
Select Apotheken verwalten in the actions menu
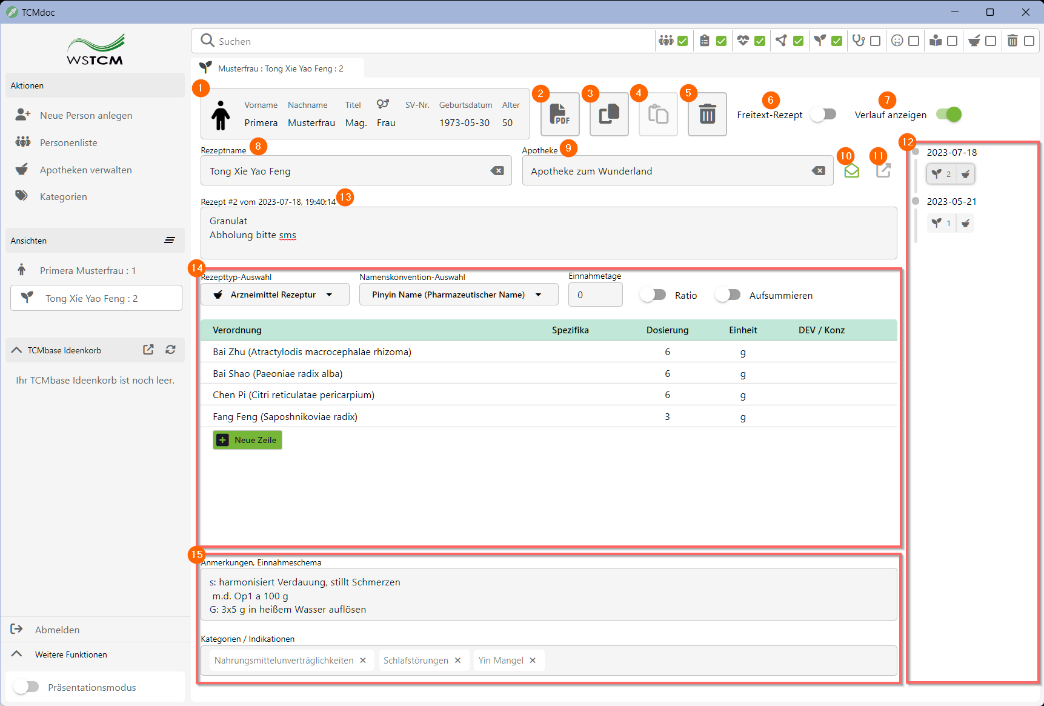(85, 170)
